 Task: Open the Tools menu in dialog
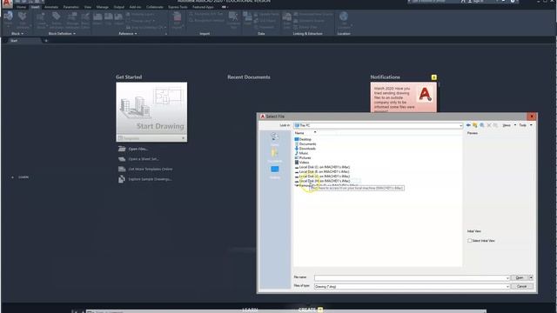(x=525, y=125)
